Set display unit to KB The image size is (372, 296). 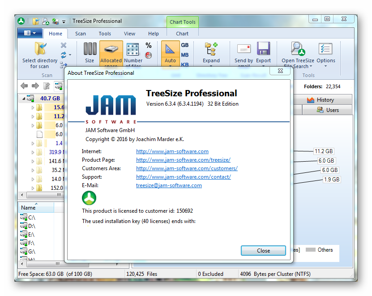[x=184, y=64]
